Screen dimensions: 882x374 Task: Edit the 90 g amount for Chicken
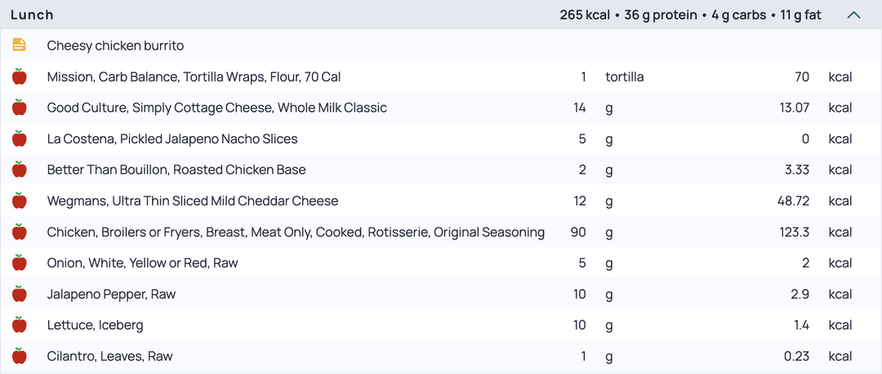coord(578,232)
